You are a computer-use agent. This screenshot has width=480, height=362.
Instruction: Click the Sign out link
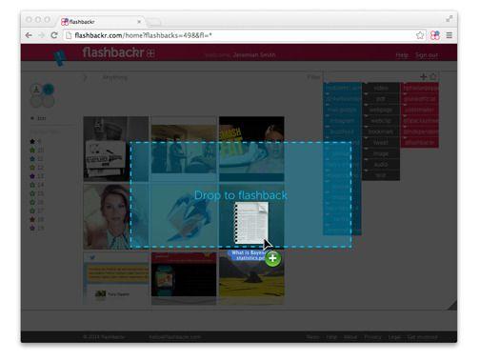[427, 55]
